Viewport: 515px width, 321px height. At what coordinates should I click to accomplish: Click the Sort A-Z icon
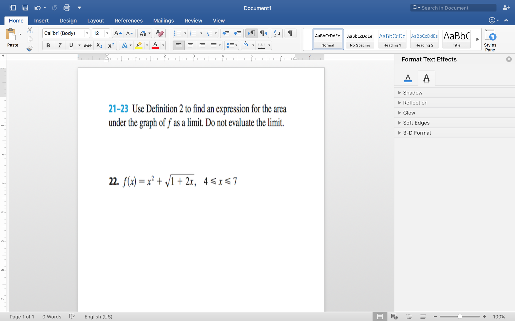[x=277, y=33]
